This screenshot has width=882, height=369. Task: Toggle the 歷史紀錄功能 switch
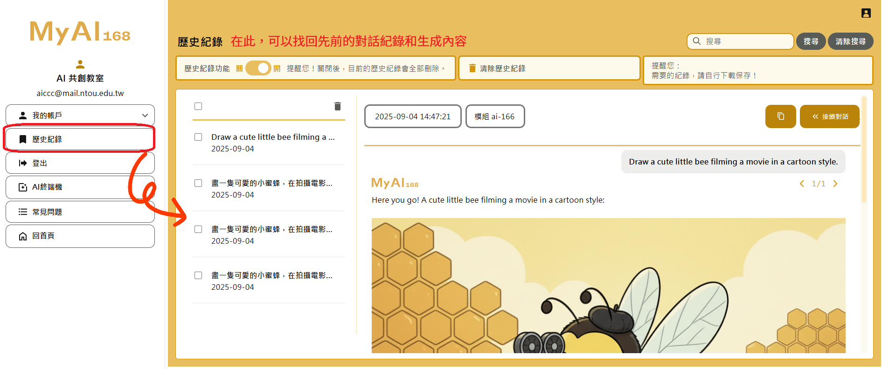(258, 68)
